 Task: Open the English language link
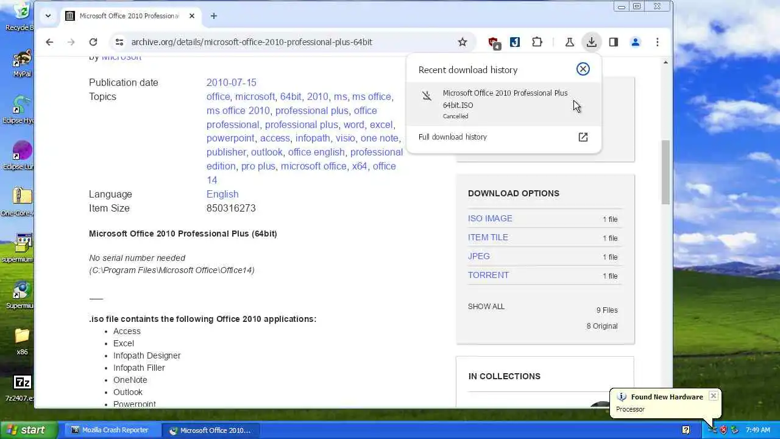pyautogui.click(x=222, y=194)
